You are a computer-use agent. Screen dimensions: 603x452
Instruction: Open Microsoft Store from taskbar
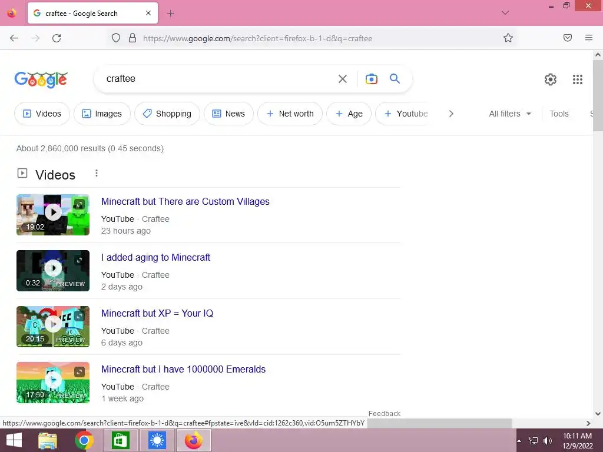(x=120, y=440)
